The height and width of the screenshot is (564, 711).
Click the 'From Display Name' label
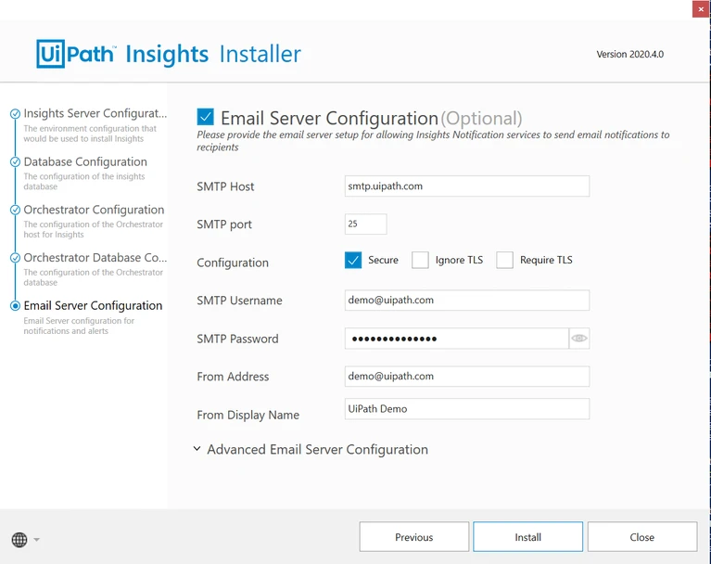pos(248,415)
